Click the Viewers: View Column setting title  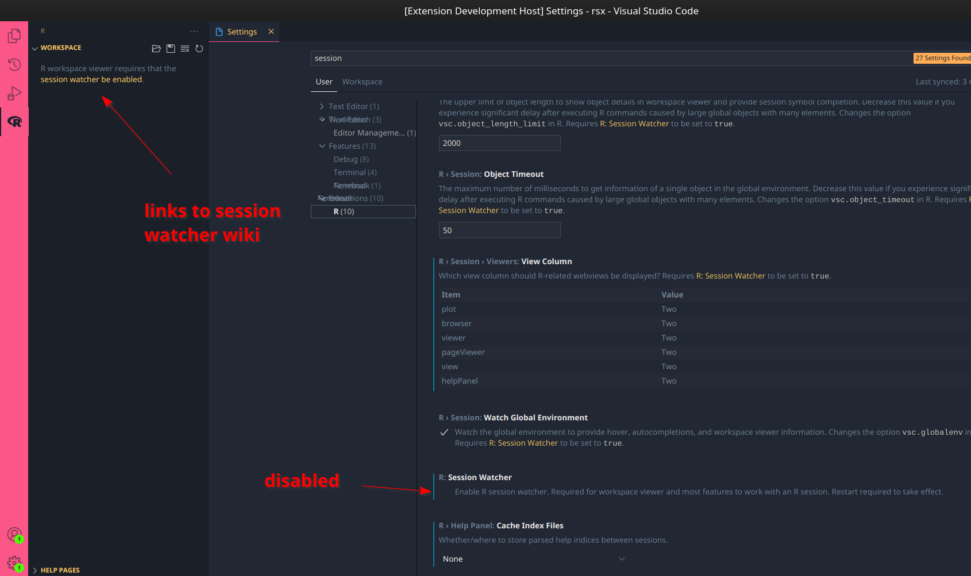[505, 261]
